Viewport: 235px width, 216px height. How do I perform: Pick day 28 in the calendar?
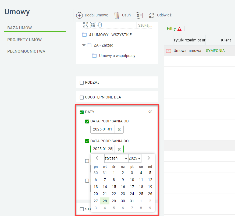click(x=105, y=201)
